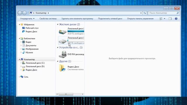Click the Documents library icon
The width and height of the screenshot is (187, 105).
[x=23, y=45]
